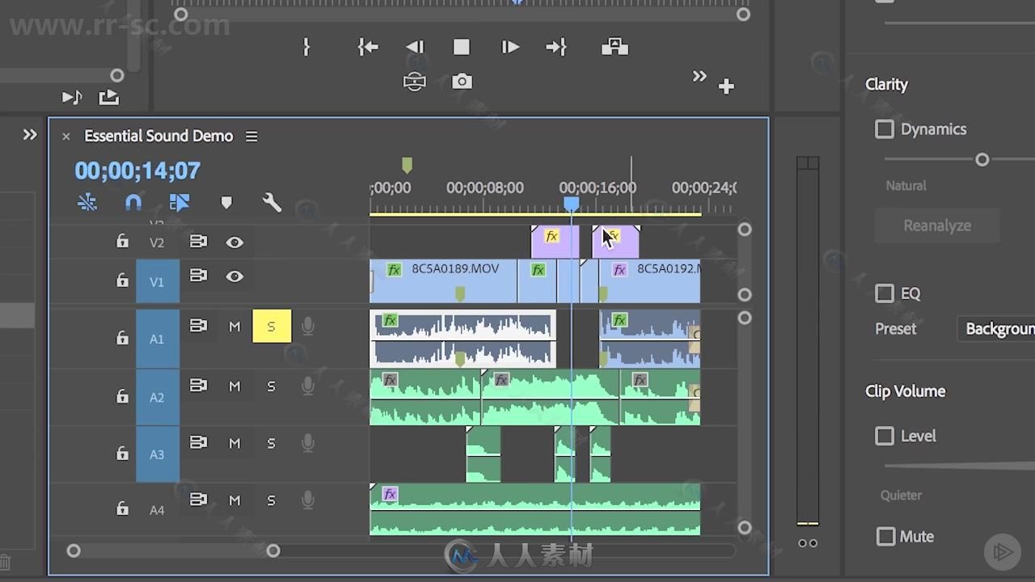Open timeline display settings wrench
This screenshot has width=1035, height=582.
click(272, 202)
